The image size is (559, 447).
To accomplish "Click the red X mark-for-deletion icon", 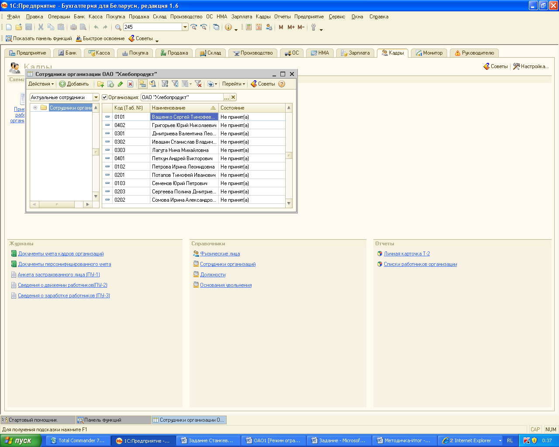I will click(x=130, y=84).
